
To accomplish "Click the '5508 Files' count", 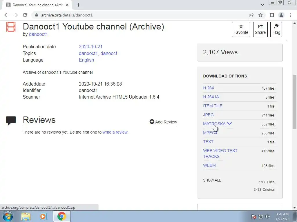I will point(266,182).
